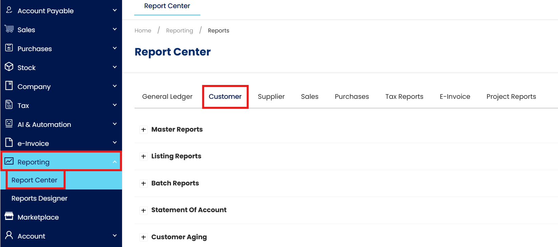This screenshot has width=558, height=247.
Task: Click the Marketplace storefront icon
Action: click(9, 216)
